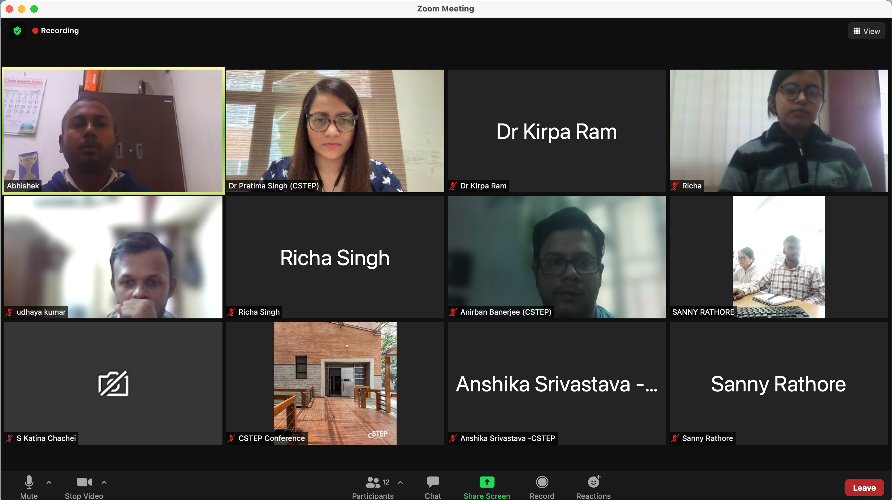
Task: Select Dr Pratima Singh's video tile
Action: pos(335,131)
